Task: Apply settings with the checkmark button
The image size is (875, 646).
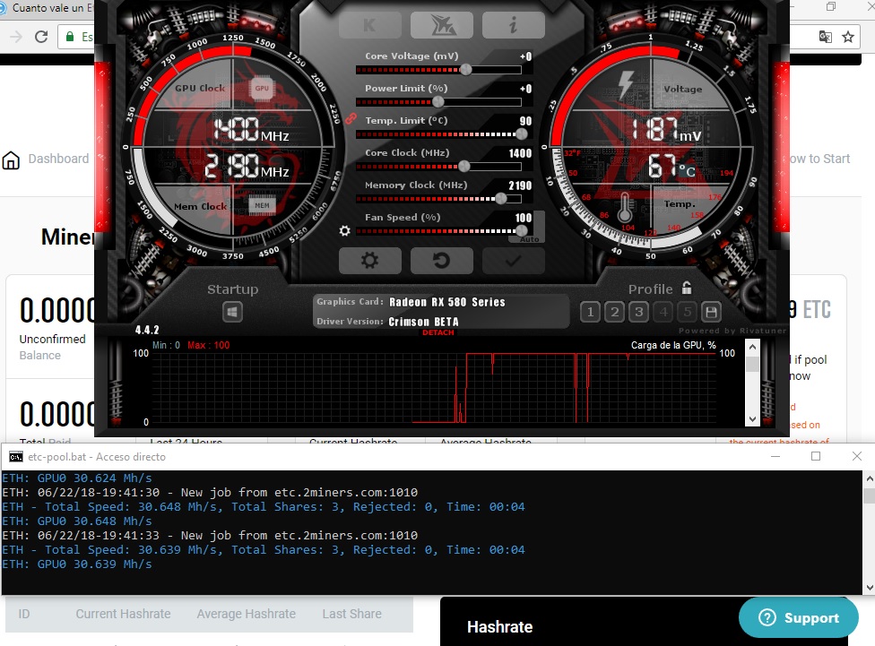Action: [x=514, y=261]
